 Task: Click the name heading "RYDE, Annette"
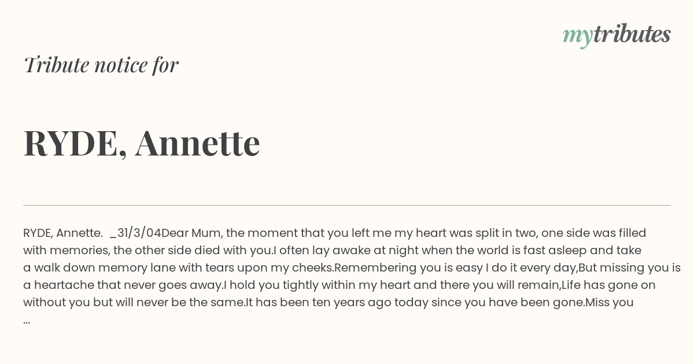[142, 143]
